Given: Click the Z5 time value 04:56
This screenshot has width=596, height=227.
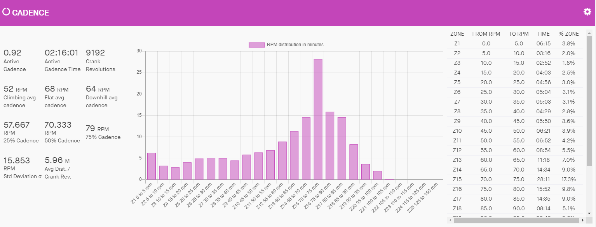Looking at the screenshot, I should [544, 83].
